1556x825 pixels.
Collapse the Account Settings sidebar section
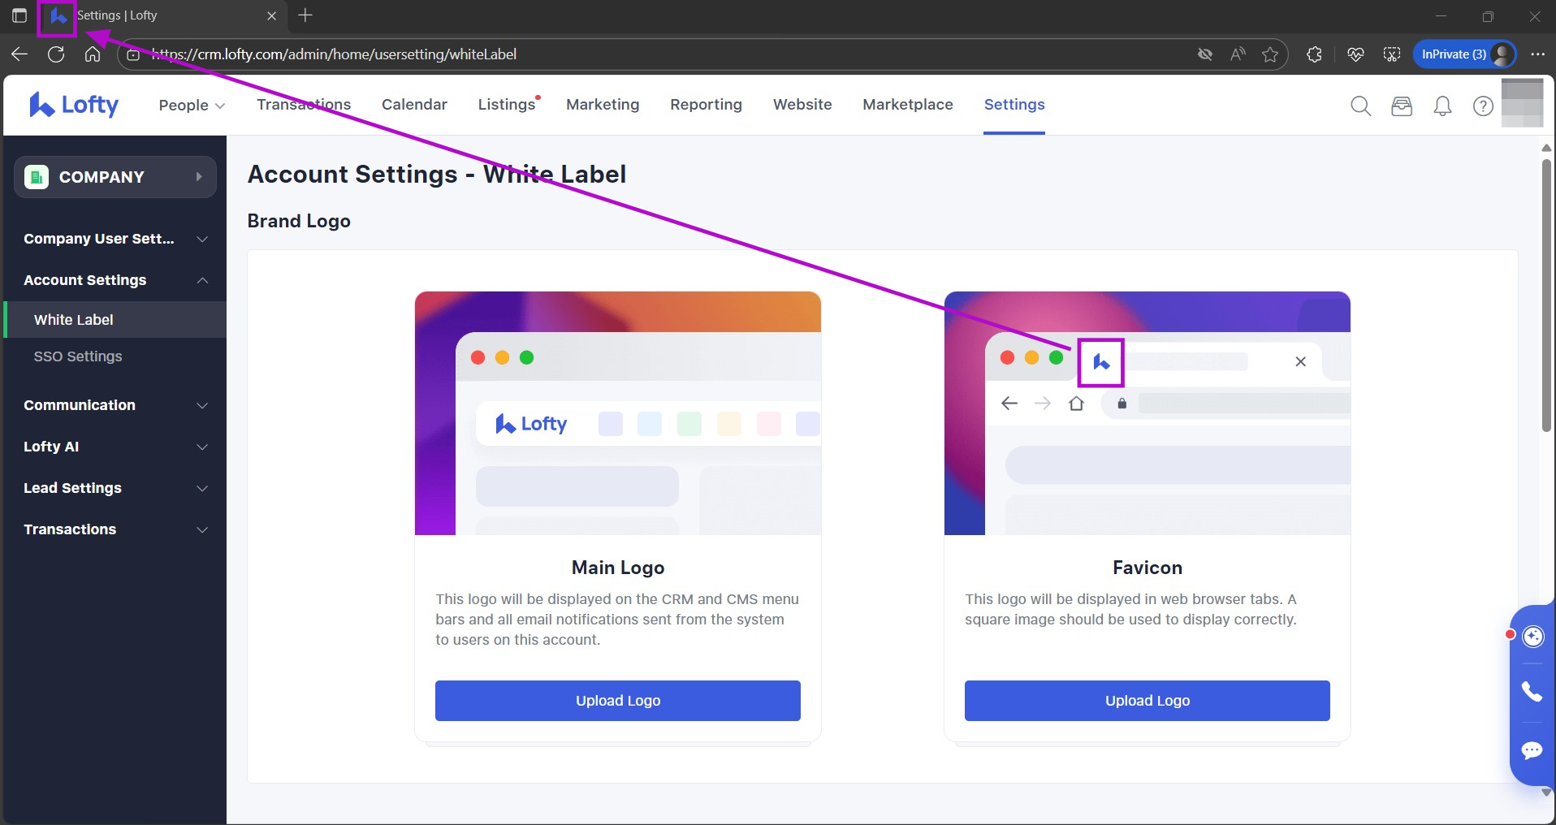click(115, 280)
